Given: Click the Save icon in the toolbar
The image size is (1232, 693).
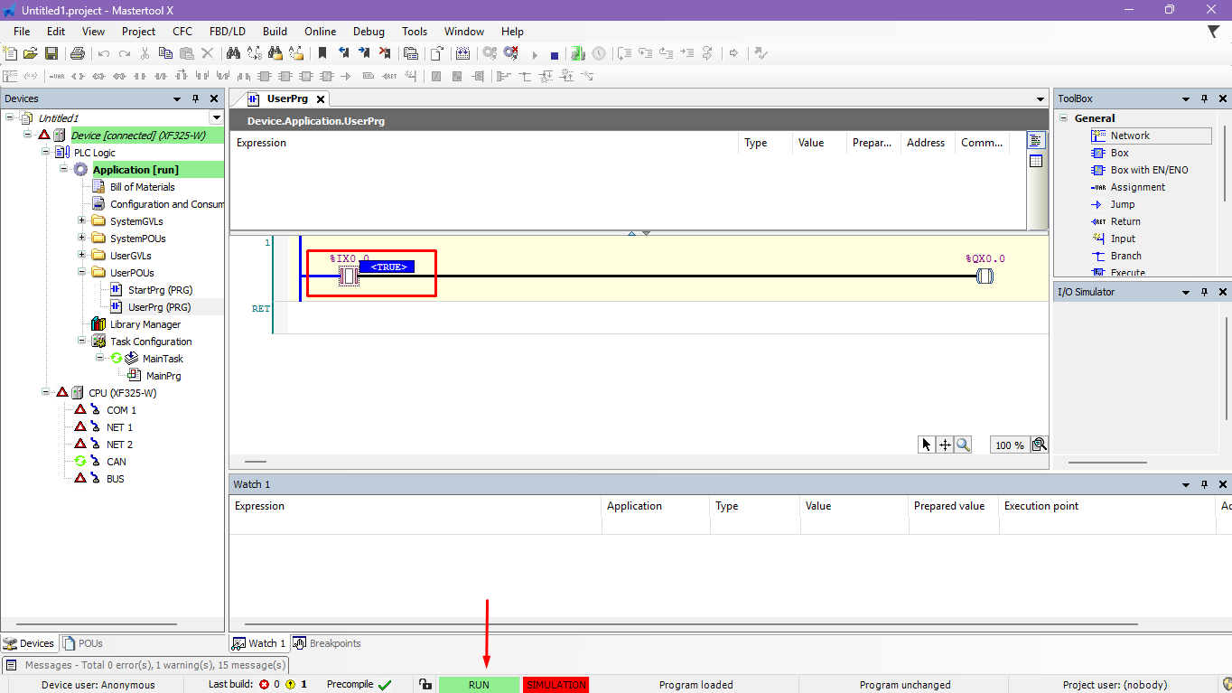Looking at the screenshot, I should (51, 54).
